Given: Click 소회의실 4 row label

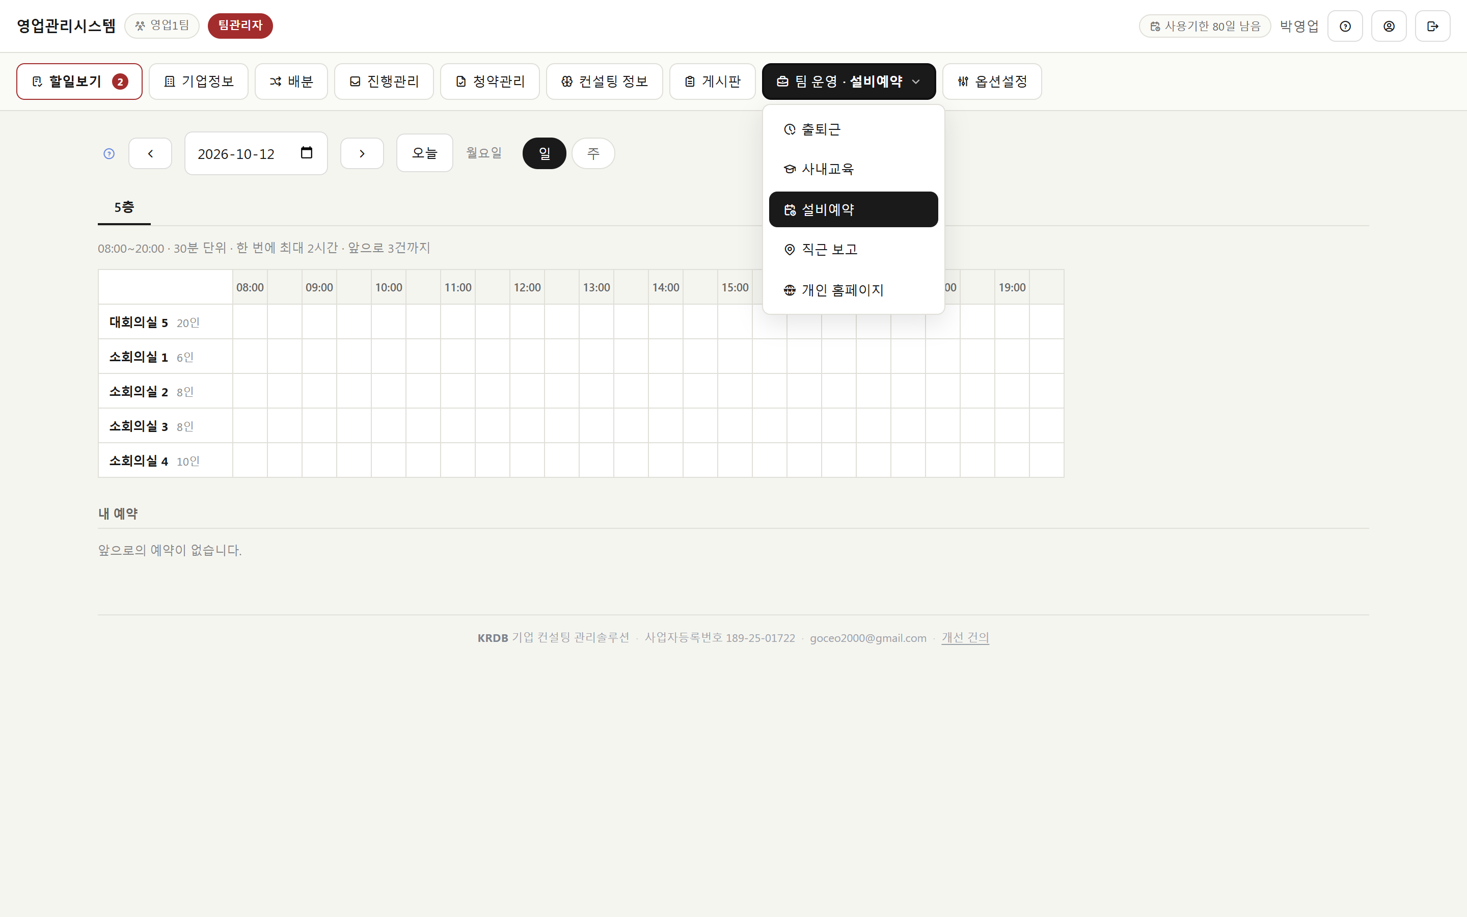Looking at the screenshot, I should [166, 461].
